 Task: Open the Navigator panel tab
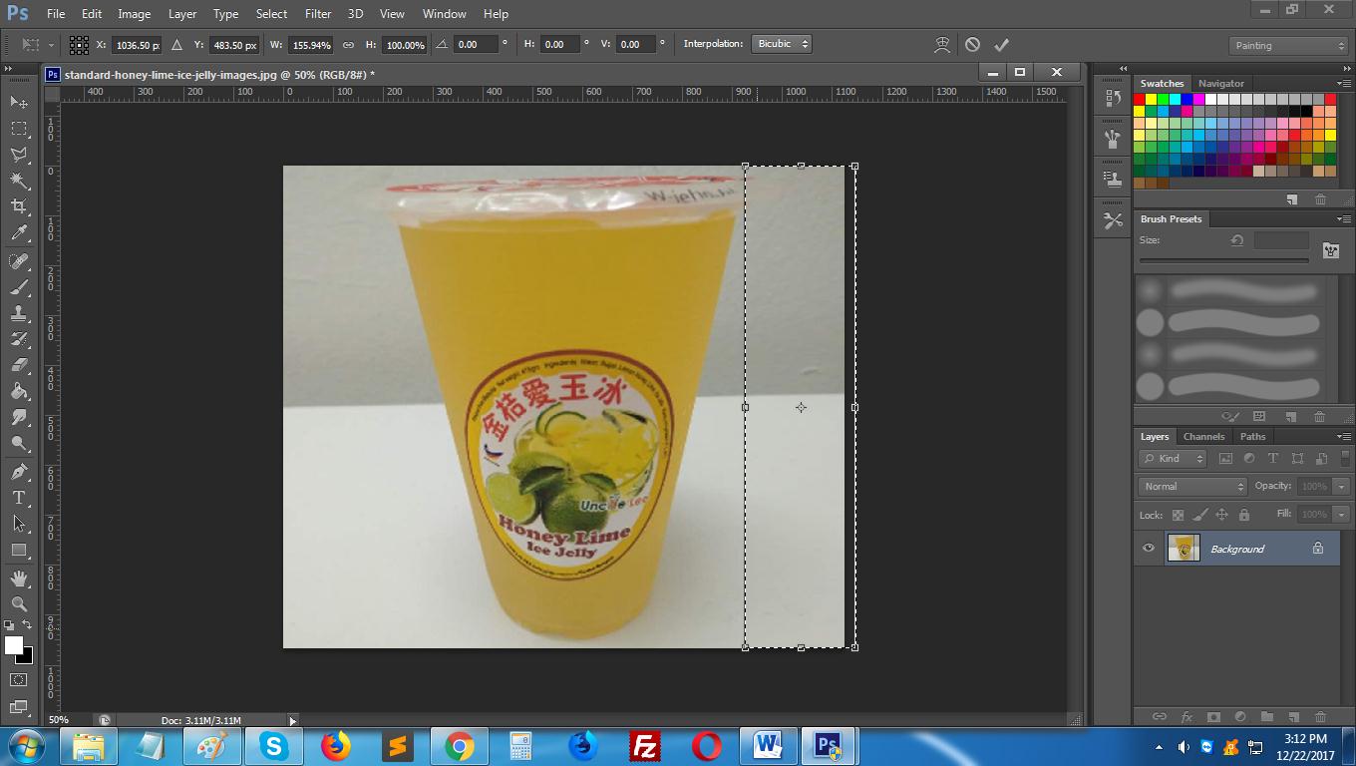tap(1220, 84)
